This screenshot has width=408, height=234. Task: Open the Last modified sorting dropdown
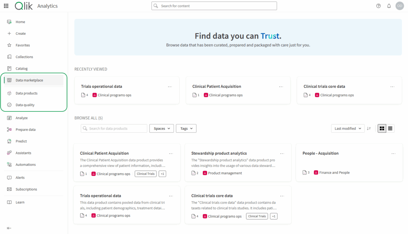coord(348,128)
